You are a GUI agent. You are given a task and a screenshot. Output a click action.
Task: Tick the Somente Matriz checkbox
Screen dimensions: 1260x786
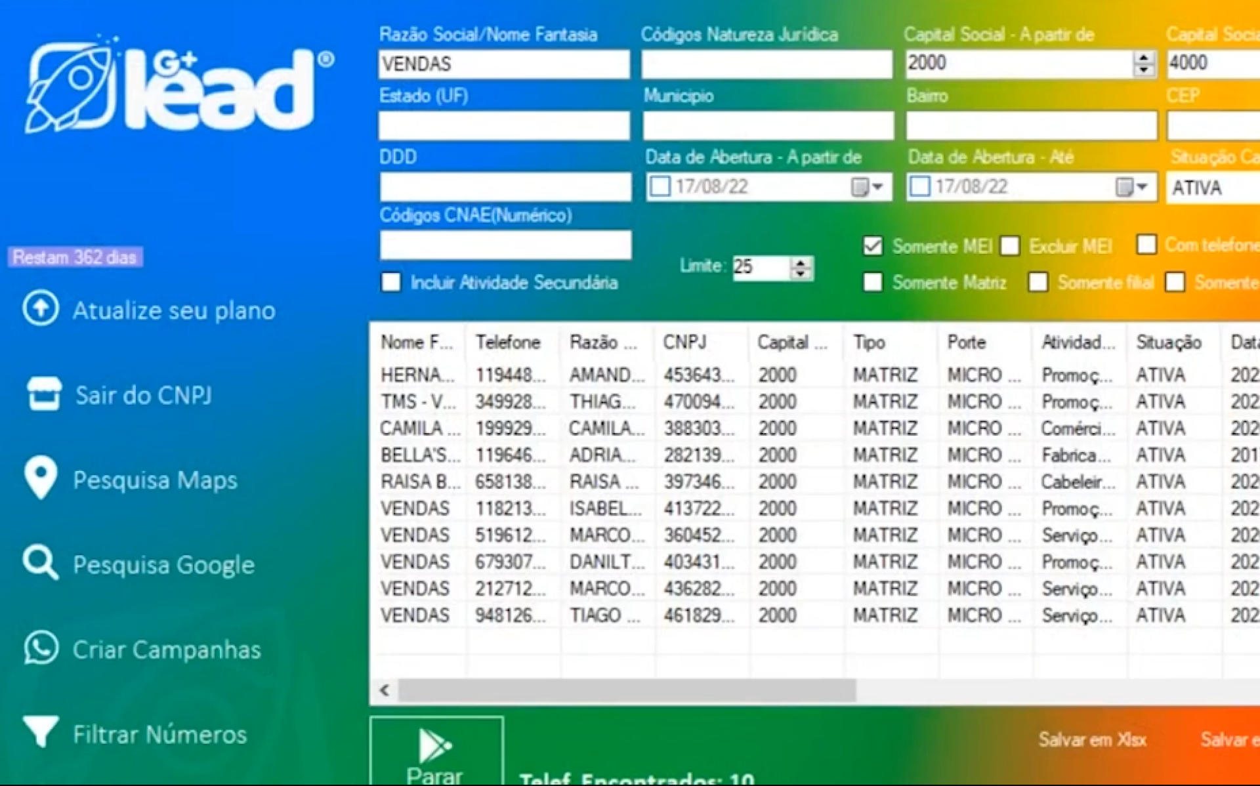(873, 283)
